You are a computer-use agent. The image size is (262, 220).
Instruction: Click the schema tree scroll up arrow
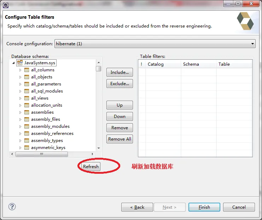point(99,63)
